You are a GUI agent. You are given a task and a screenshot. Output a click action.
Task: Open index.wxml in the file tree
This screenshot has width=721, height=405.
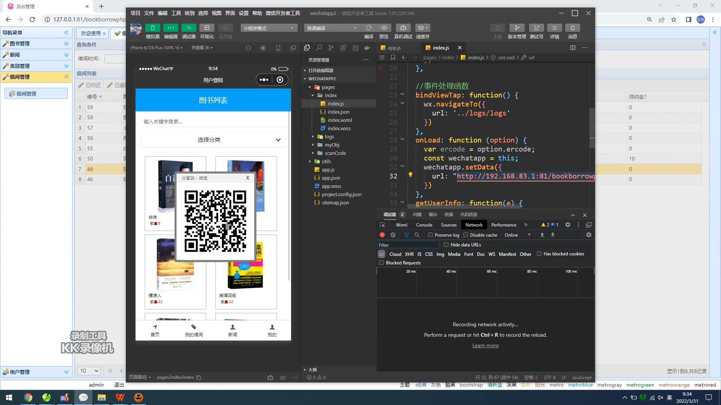[x=339, y=120]
